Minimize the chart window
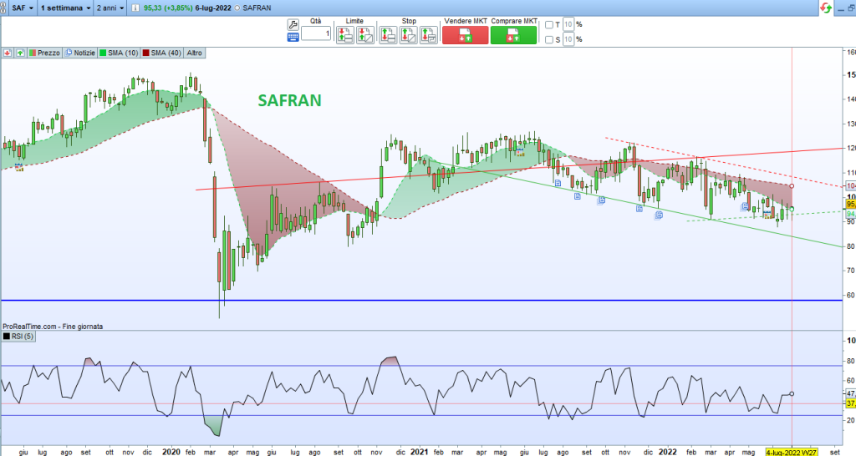The width and height of the screenshot is (856, 456). coord(841,8)
